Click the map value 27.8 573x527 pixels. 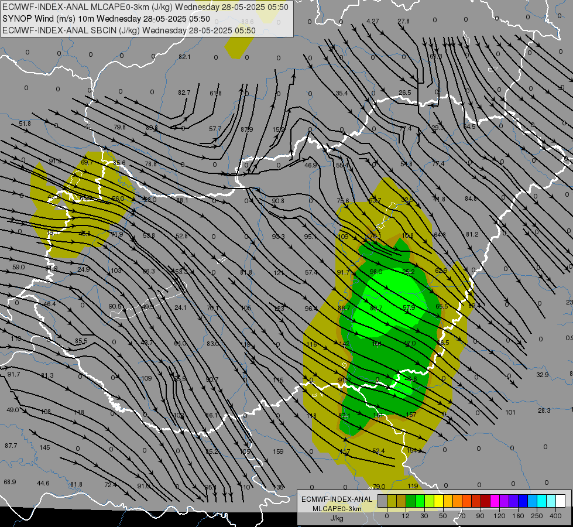(403, 21)
